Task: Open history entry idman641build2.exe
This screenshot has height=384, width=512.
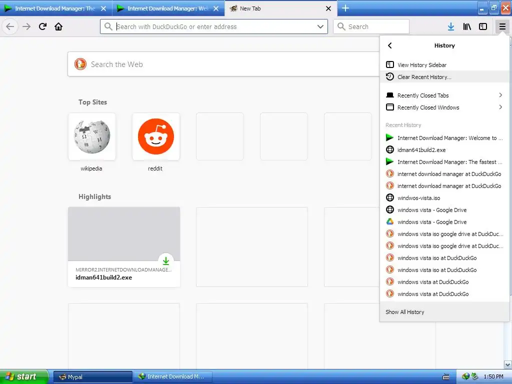Action: click(444, 150)
